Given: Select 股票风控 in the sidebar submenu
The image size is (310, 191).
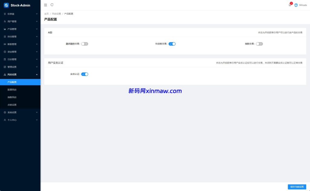Looking at the screenshot, I should (x=12, y=90).
